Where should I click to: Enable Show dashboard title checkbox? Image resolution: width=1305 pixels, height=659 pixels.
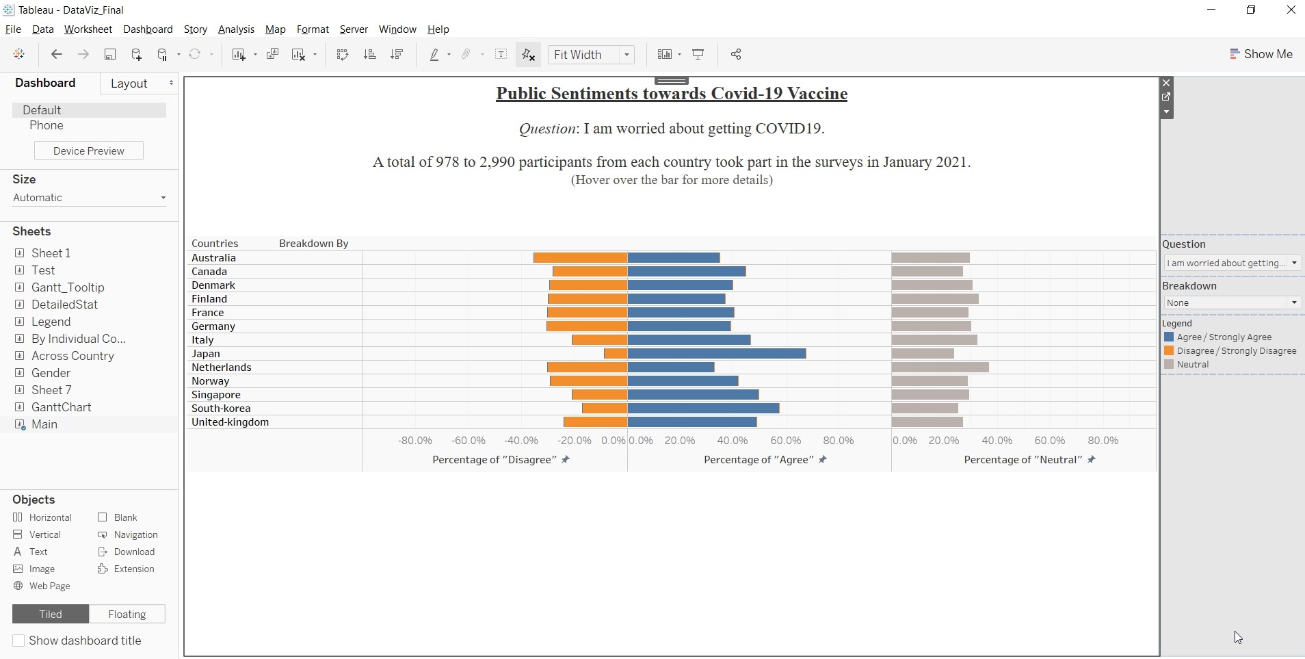19,641
